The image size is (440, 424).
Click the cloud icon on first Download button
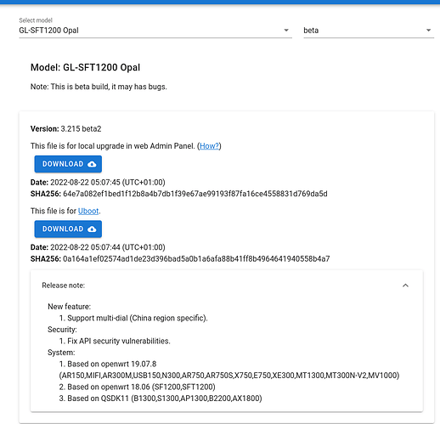(92, 164)
